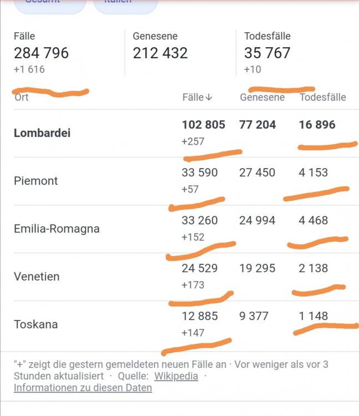The height and width of the screenshot is (416, 359).
Task: Open Informationen zu diesen Daten link
Action: (x=83, y=388)
